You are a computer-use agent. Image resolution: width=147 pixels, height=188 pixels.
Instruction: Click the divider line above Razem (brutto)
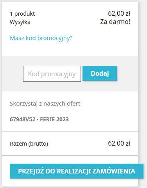coord(70,131)
